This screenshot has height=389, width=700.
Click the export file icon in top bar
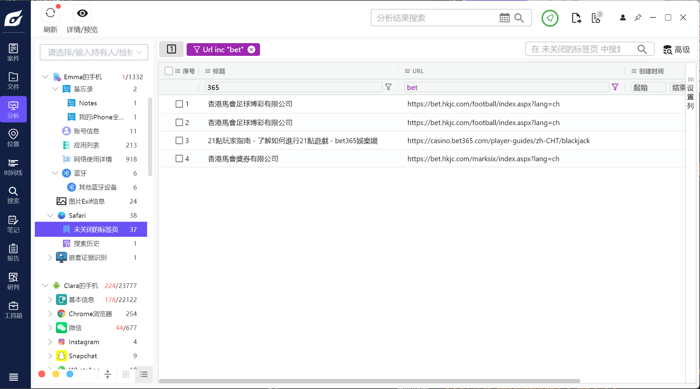pyautogui.click(x=576, y=18)
